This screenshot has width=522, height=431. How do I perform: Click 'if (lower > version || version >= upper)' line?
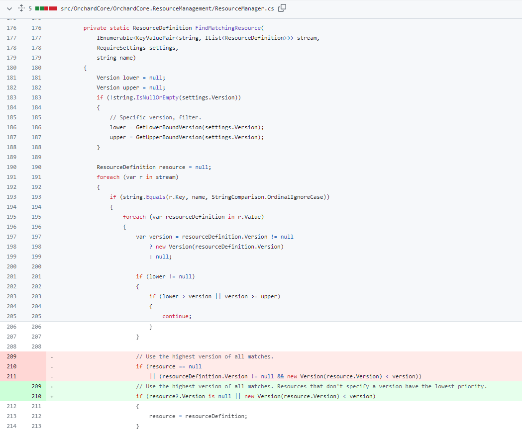click(215, 297)
